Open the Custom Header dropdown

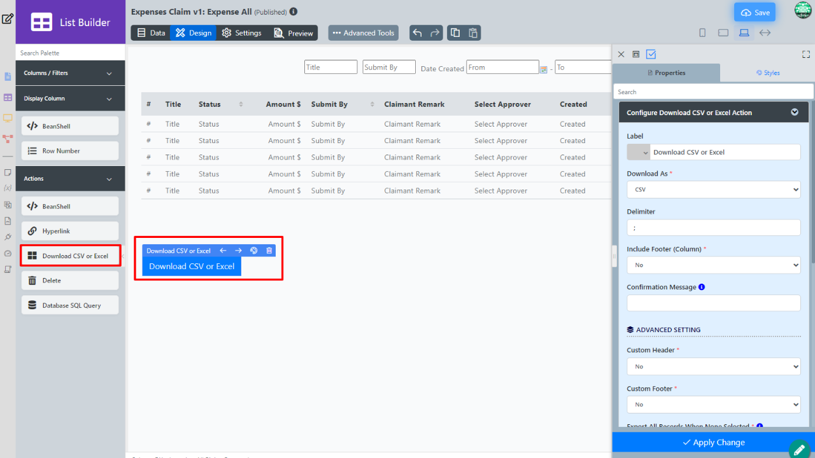click(713, 366)
